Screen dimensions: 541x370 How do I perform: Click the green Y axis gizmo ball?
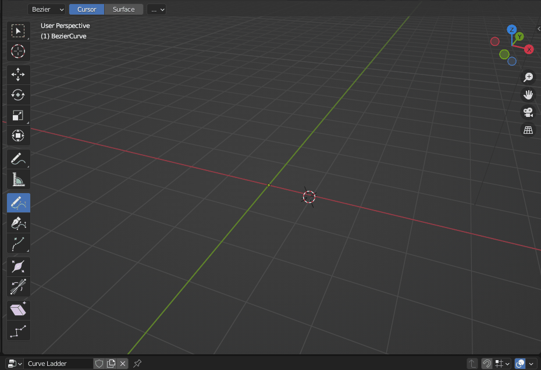click(519, 37)
